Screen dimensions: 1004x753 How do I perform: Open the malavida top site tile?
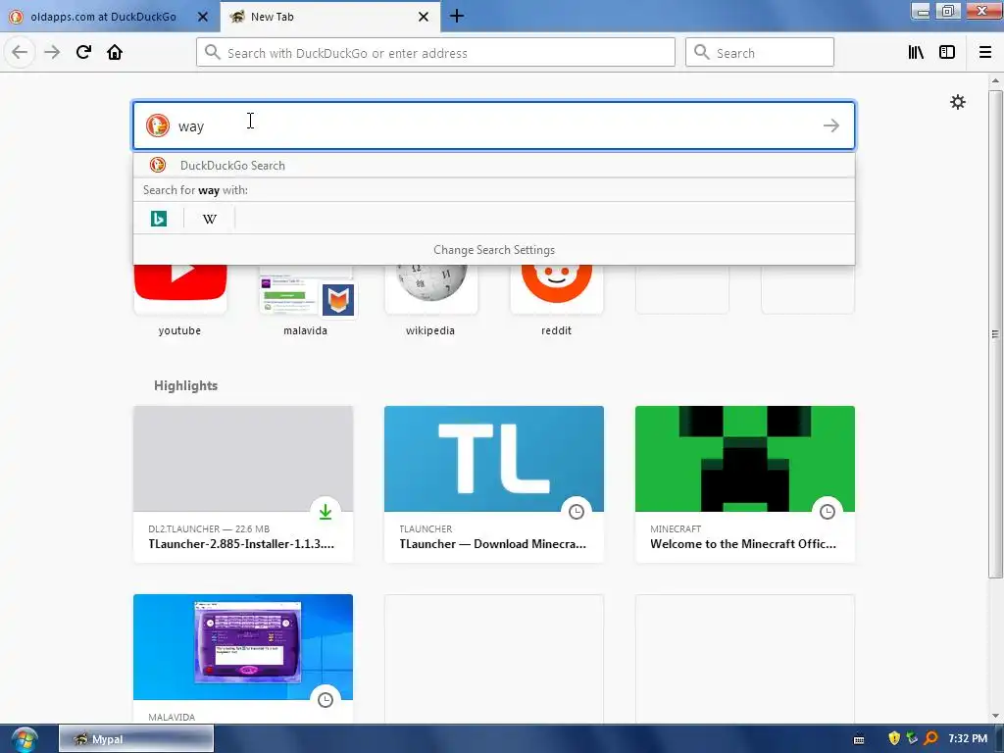[306, 301]
